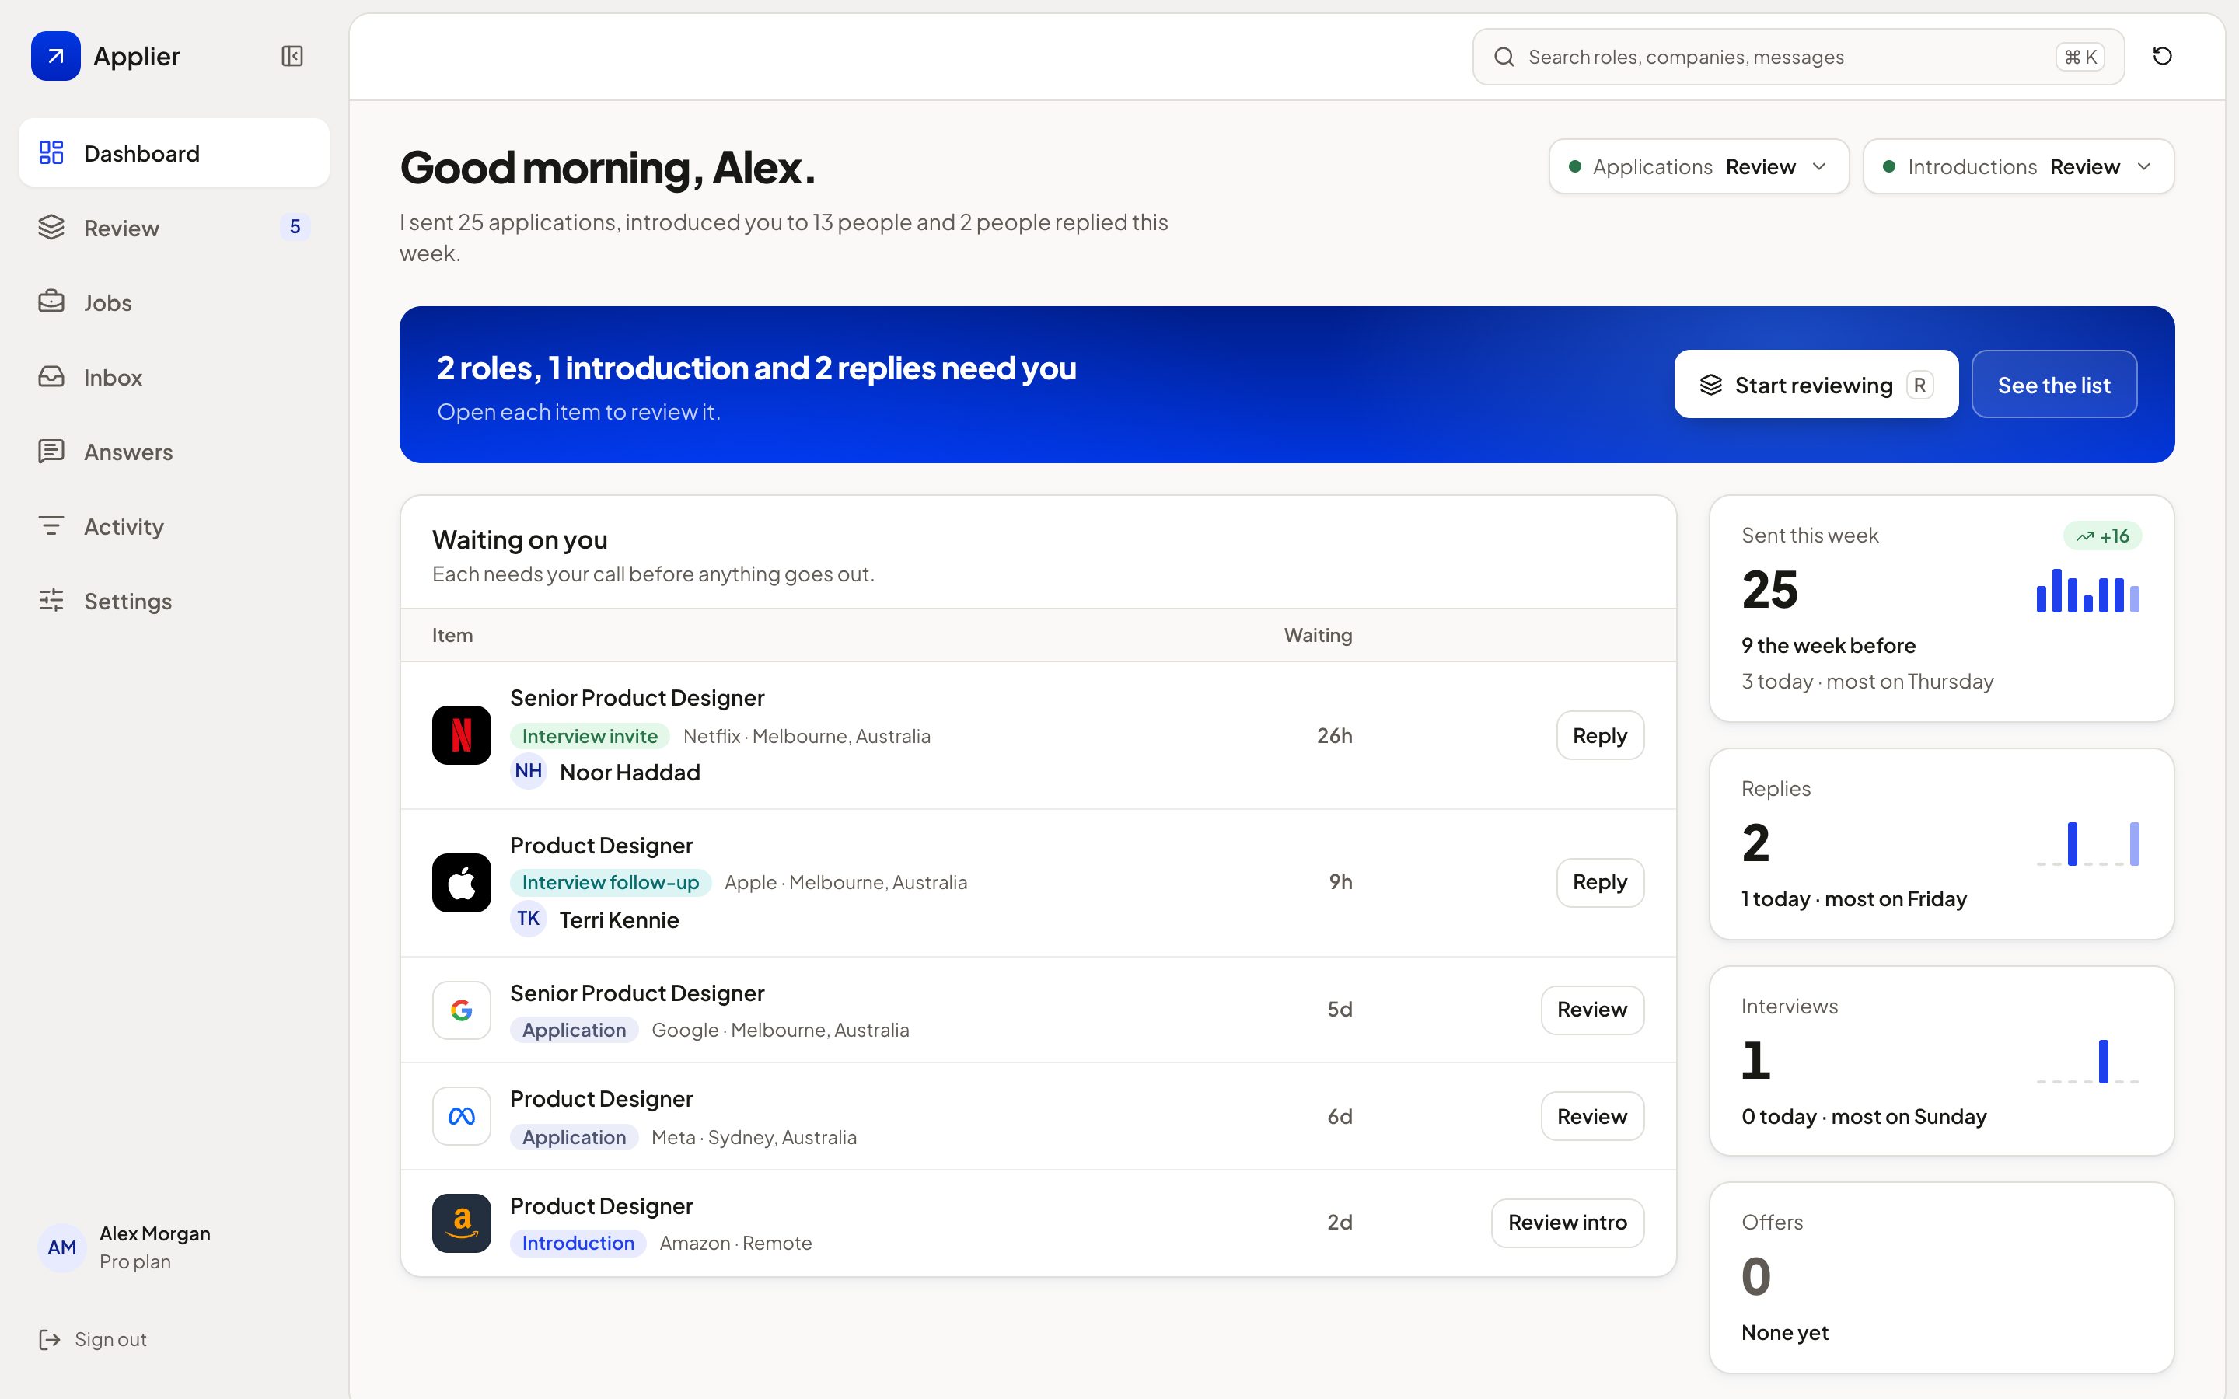Click the Amazon company logo
The height and width of the screenshot is (1399, 2239).
tap(462, 1223)
